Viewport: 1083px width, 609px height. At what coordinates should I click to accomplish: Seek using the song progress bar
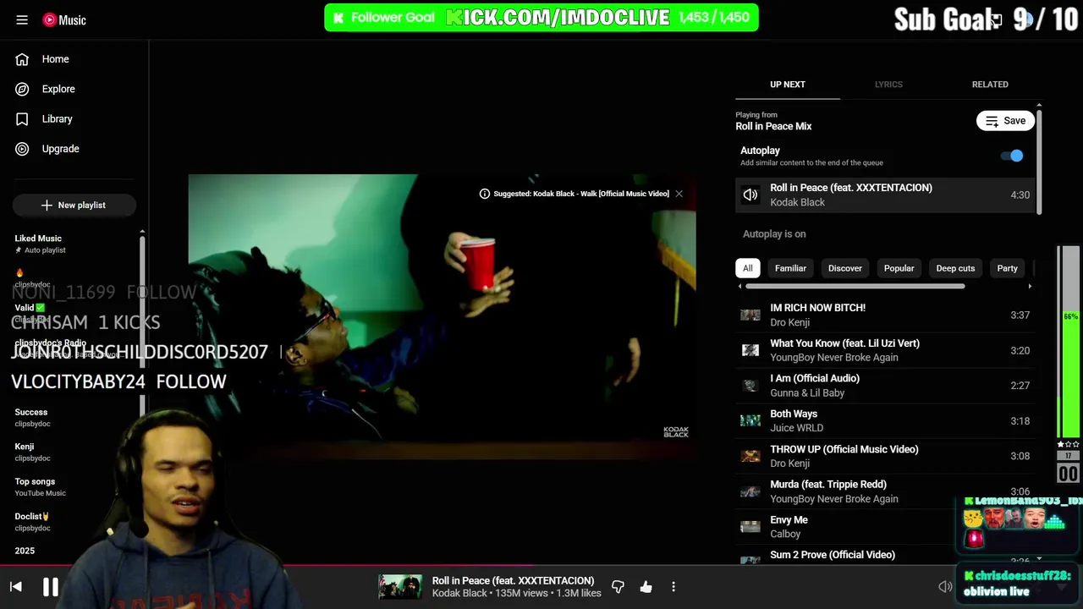[541, 565]
